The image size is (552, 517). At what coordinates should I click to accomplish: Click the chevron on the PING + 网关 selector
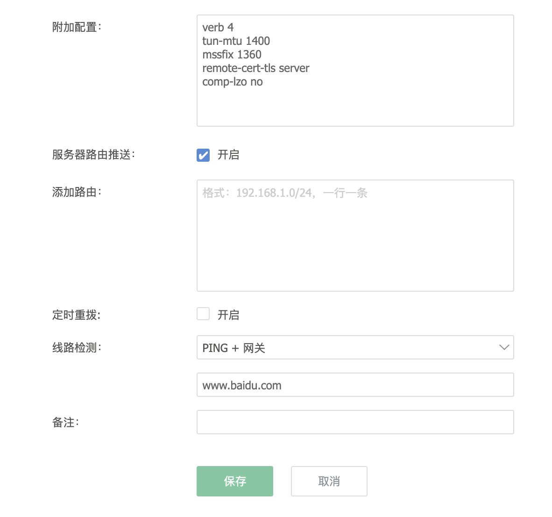tap(504, 347)
